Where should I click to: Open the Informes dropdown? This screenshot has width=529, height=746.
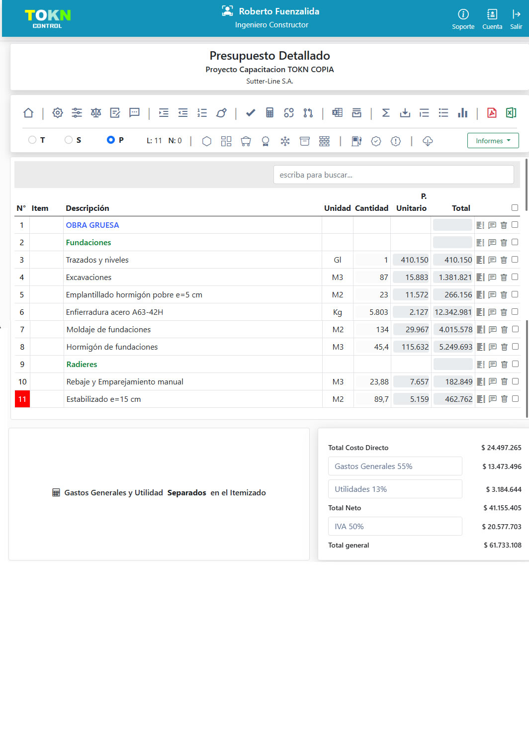493,141
